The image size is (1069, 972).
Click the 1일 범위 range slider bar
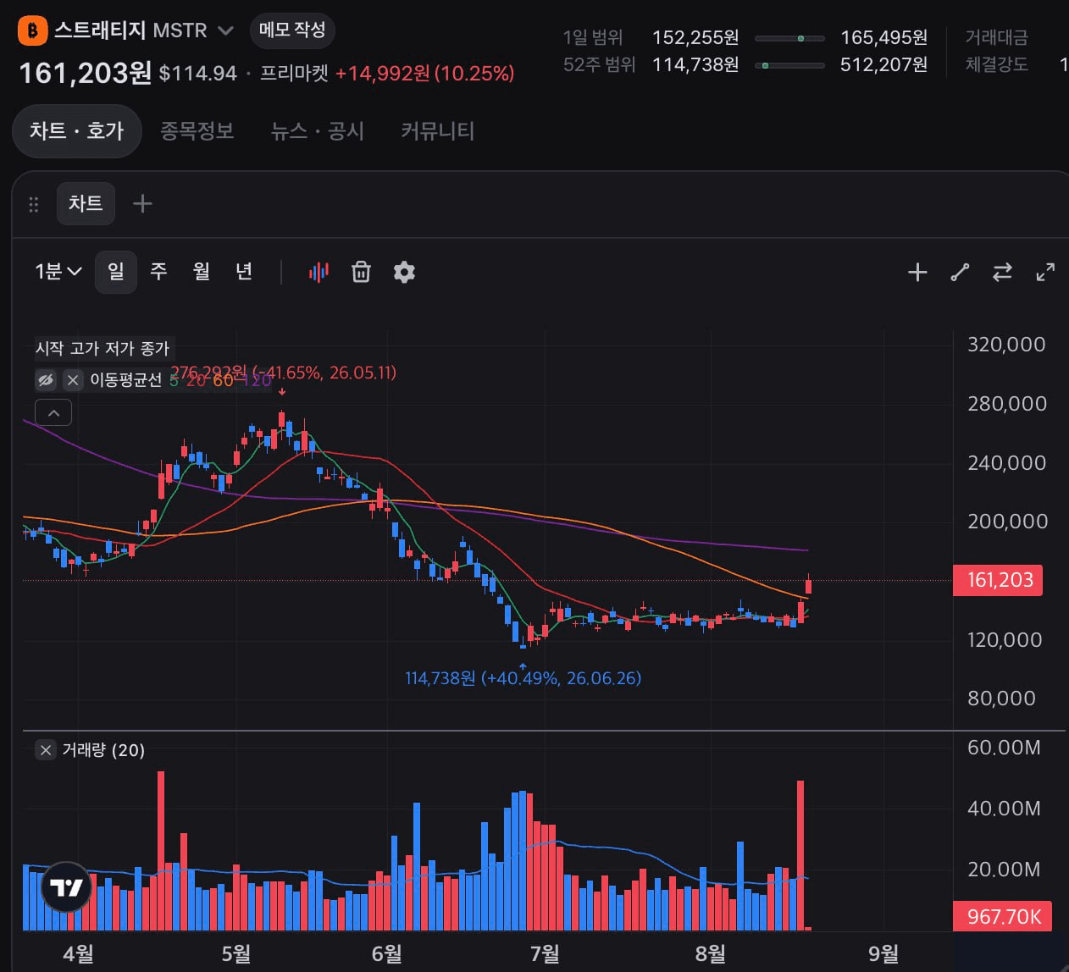[x=789, y=38]
